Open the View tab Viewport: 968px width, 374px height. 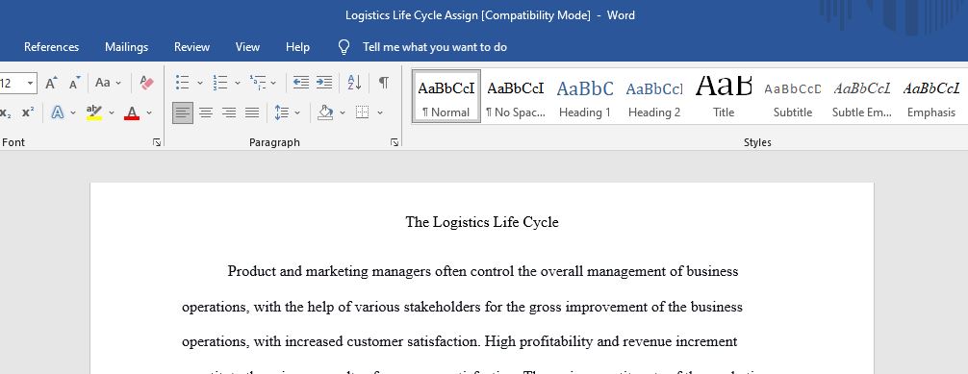click(x=247, y=47)
